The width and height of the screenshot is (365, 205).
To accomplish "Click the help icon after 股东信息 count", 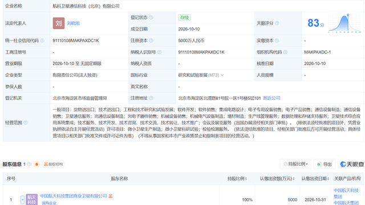I will coord(29,164).
